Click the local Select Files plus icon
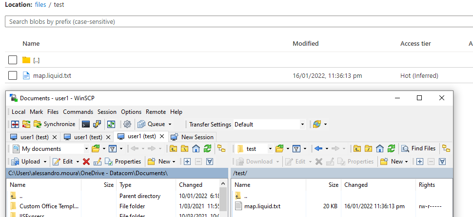The image size is (473, 217). pos(187,162)
